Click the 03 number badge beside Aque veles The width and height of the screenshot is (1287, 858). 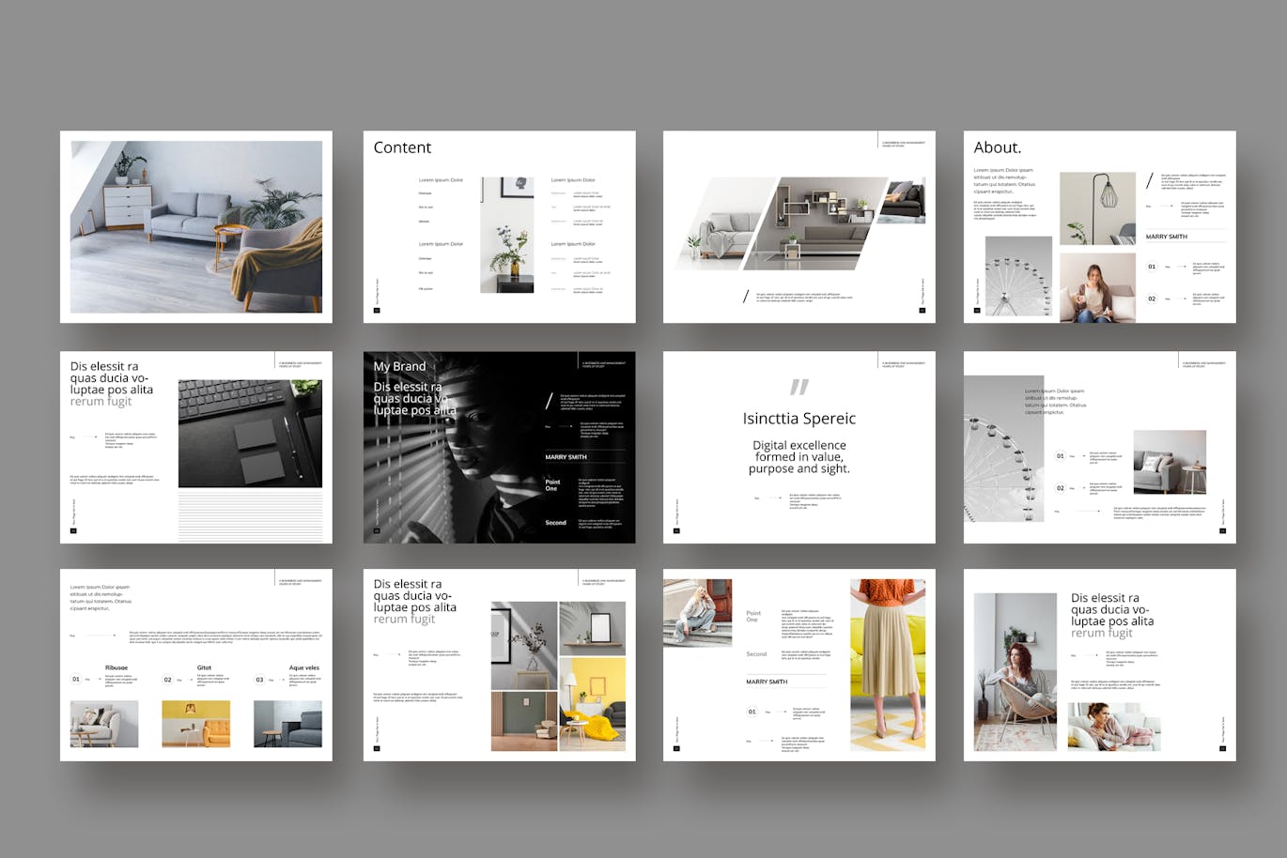click(x=260, y=680)
